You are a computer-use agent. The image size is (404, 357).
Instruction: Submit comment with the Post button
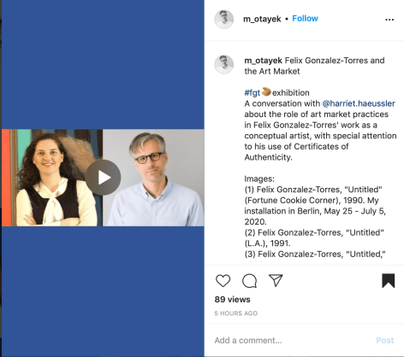click(385, 341)
